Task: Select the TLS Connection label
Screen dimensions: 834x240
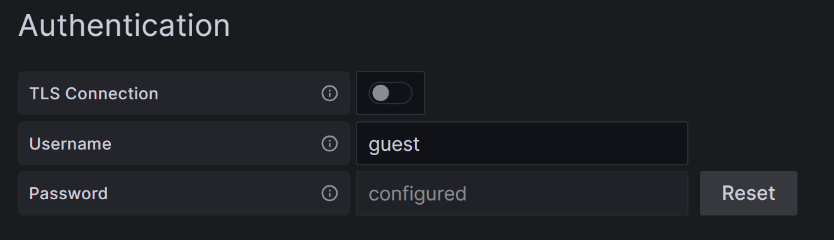Action: point(94,94)
